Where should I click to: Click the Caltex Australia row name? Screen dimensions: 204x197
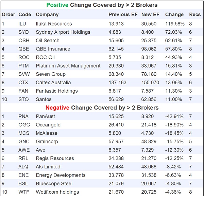[x=53, y=82]
